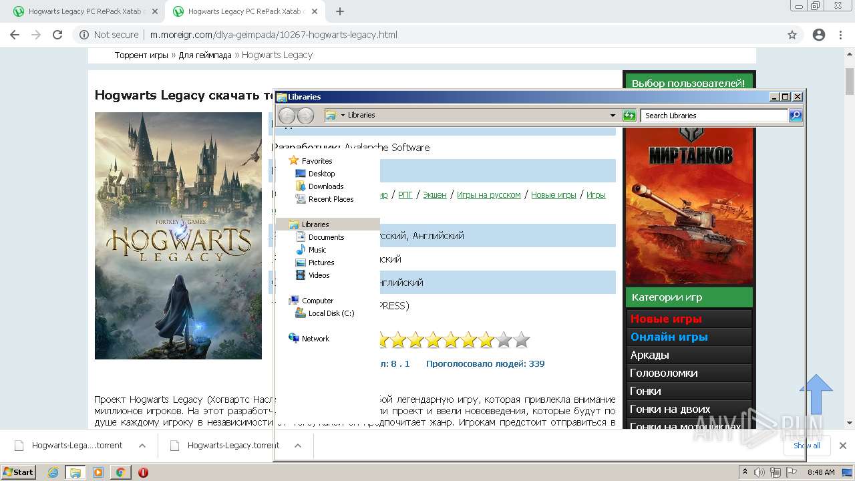Expand options for Hogwarts-Legacy.torrent download
The image size is (855, 481).
(x=298, y=446)
